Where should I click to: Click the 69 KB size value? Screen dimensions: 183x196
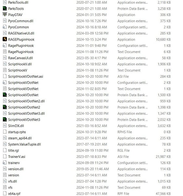click(x=166, y=187)
